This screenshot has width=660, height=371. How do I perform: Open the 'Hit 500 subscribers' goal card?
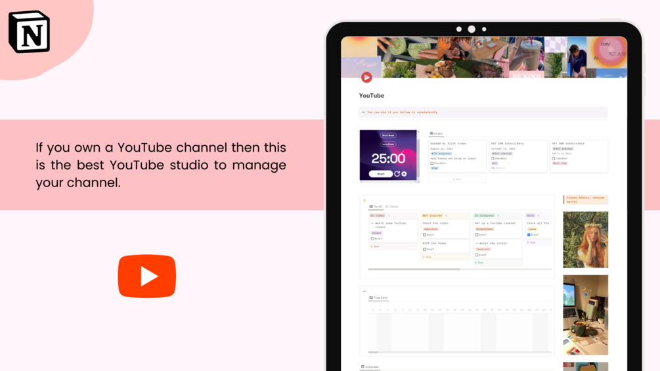coord(579,156)
